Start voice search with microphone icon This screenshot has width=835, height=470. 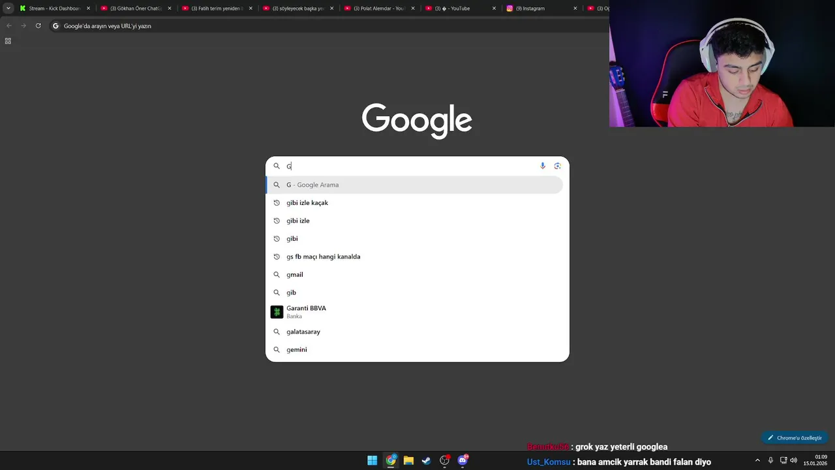click(x=543, y=166)
